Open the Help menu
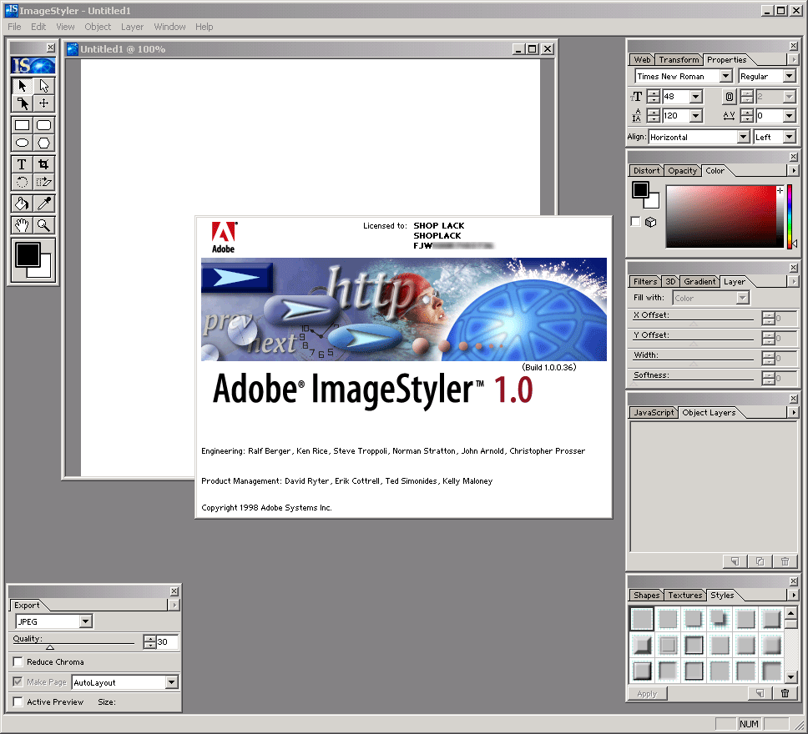The image size is (808, 734). (x=204, y=27)
